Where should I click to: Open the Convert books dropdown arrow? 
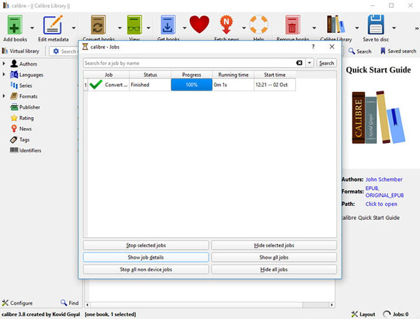[x=120, y=28]
